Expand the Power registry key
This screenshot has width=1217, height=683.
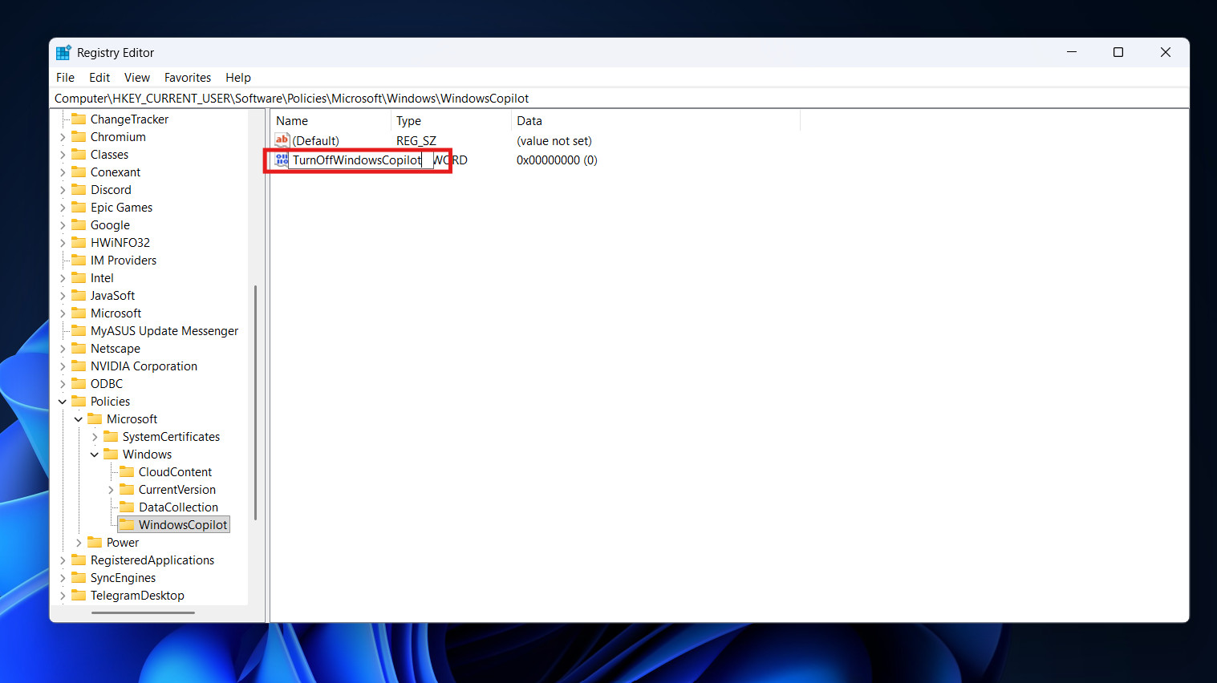(79, 542)
